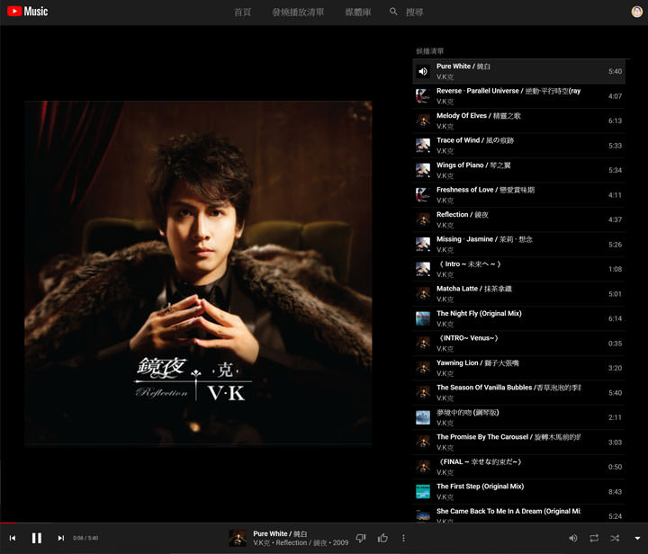The image size is (648, 554).
Task: Play《FINAL ~ 幸せな約束だ~》track
Action: pyautogui.click(x=518, y=467)
